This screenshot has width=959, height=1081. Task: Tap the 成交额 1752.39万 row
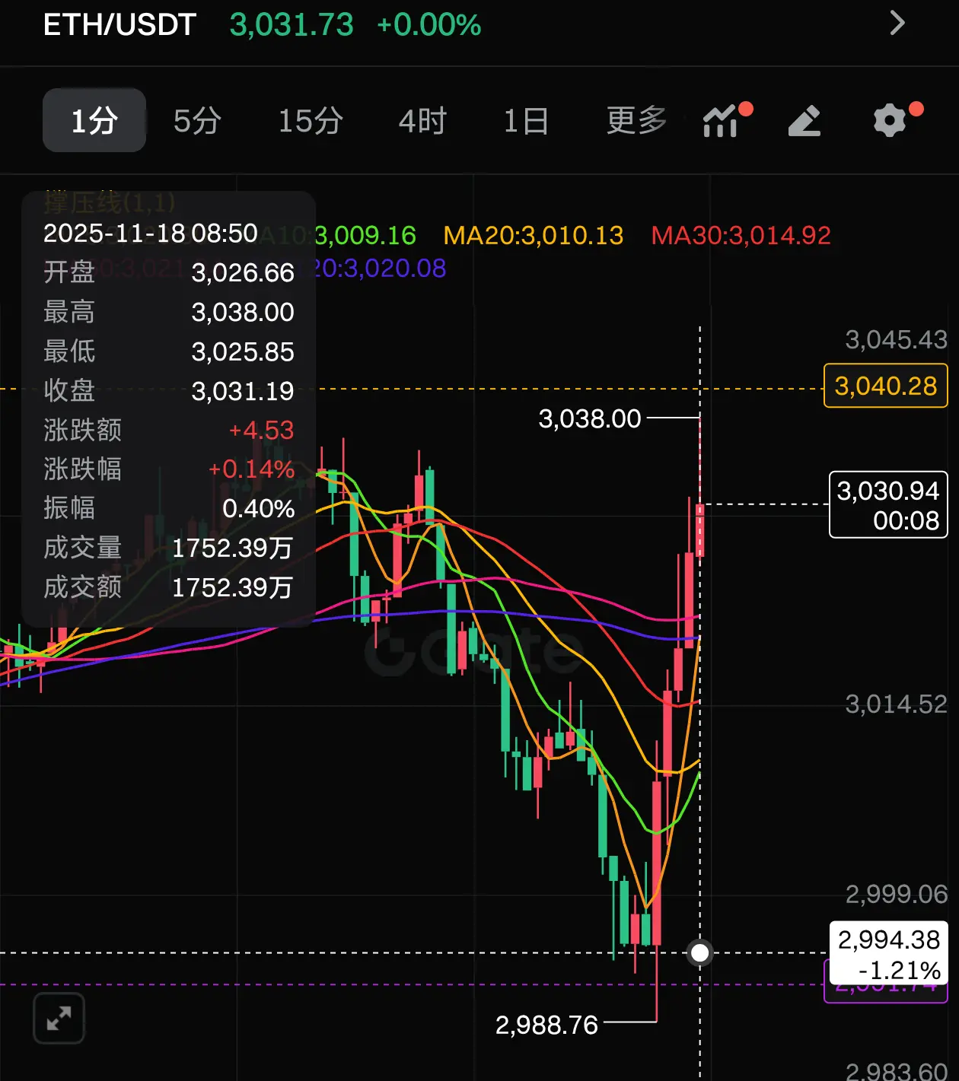[x=168, y=587]
